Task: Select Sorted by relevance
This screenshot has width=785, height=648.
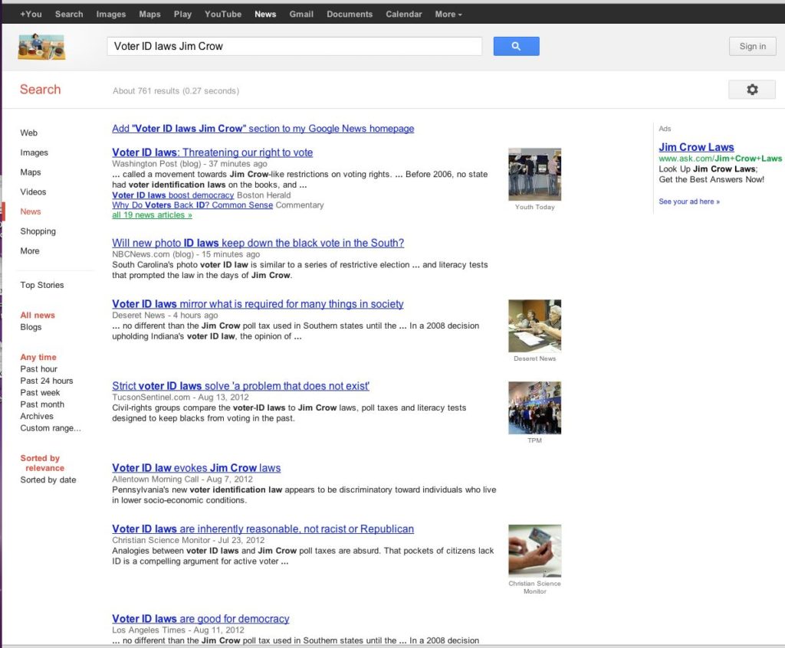Action: point(42,463)
